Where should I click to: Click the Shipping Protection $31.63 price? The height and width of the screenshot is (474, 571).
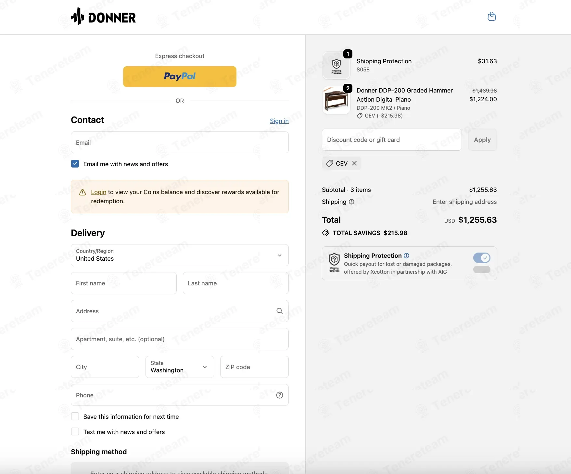tap(487, 61)
